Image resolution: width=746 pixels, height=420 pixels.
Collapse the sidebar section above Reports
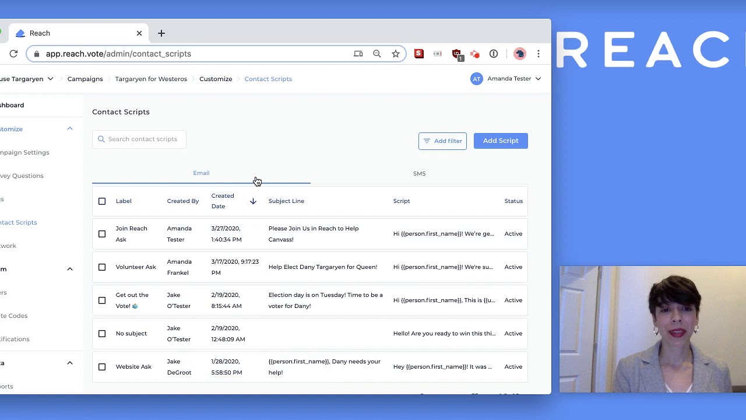coord(70,363)
